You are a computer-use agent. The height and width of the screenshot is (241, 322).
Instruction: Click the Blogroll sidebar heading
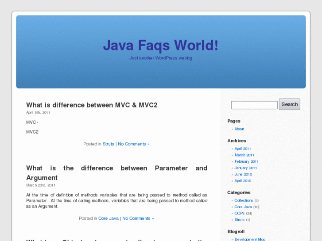pyautogui.click(x=236, y=232)
